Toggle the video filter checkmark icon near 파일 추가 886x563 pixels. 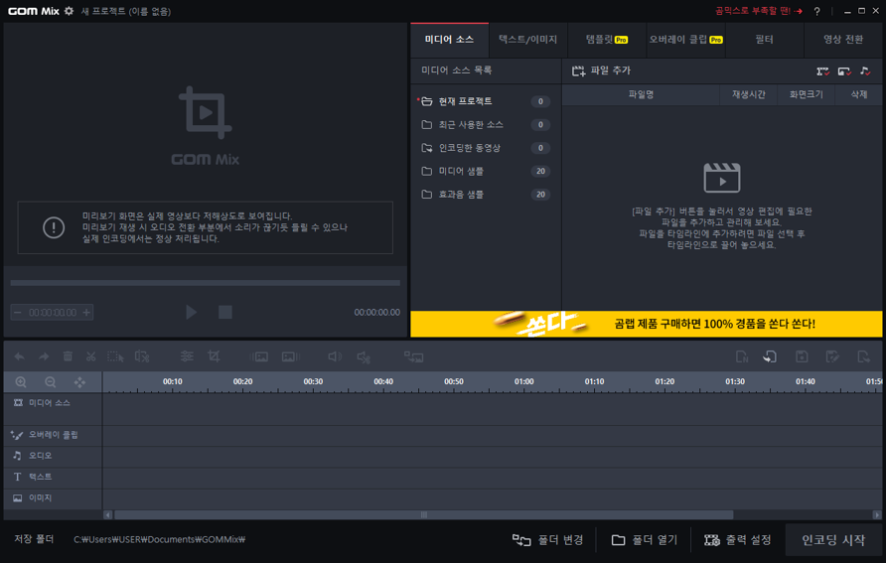pyautogui.click(x=822, y=71)
